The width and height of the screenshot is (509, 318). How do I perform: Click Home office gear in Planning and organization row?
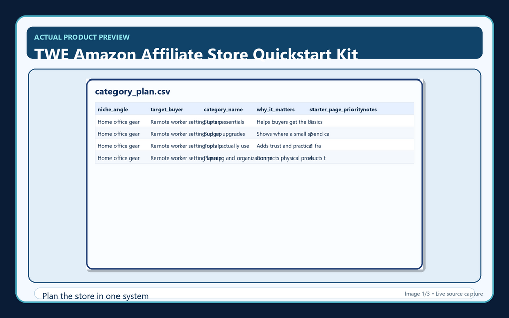(x=119, y=158)
